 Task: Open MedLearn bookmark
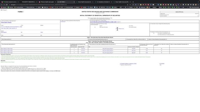click(142, 7)
